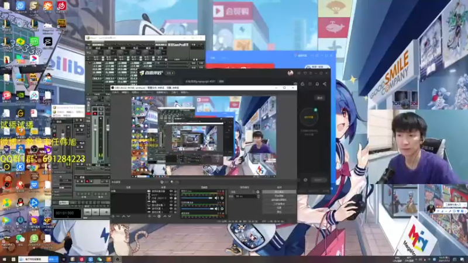Image resolution: width=468 pixels, height=263 pixels.
Task: Open the gold Sogou S desktop icon
Action: (34, 6)
